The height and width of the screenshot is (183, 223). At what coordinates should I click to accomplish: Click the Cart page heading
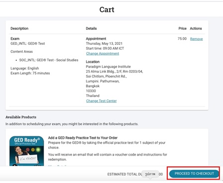click(x=107, y=9)
